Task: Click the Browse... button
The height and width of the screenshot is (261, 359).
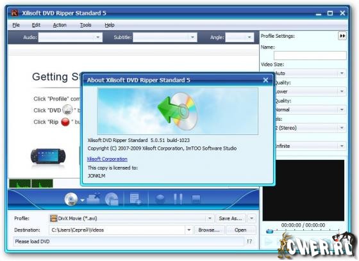Action: [209, 230]
